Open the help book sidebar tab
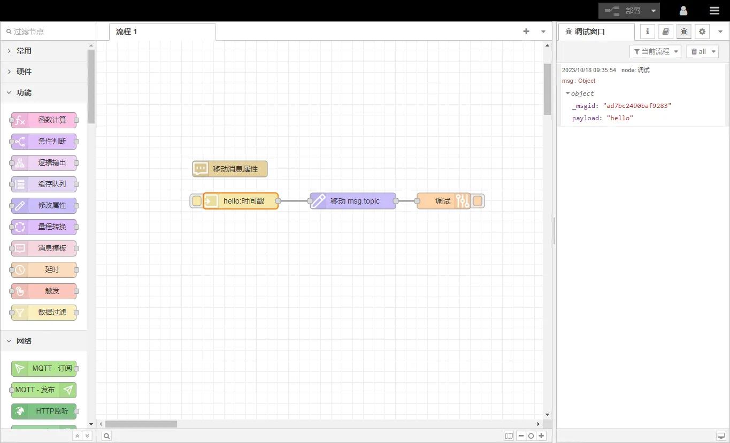Viewport: 730px width, 443px height. [x=666, y=32]
